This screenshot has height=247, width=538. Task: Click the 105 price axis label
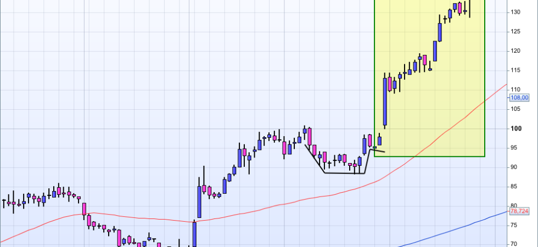pos(515,109)
